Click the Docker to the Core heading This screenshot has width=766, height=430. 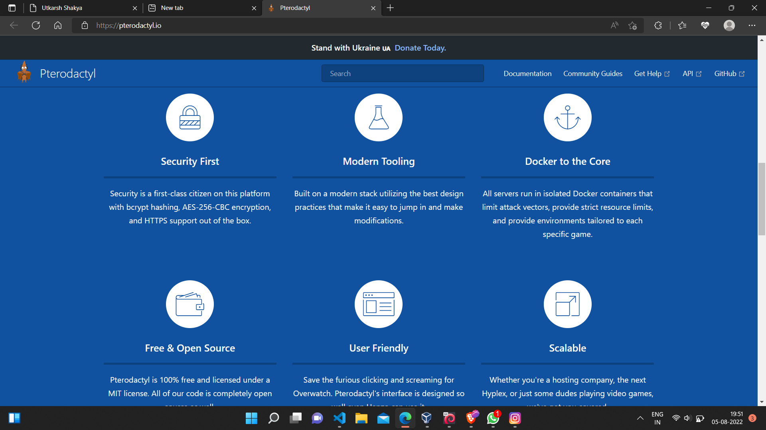[567, 161]
